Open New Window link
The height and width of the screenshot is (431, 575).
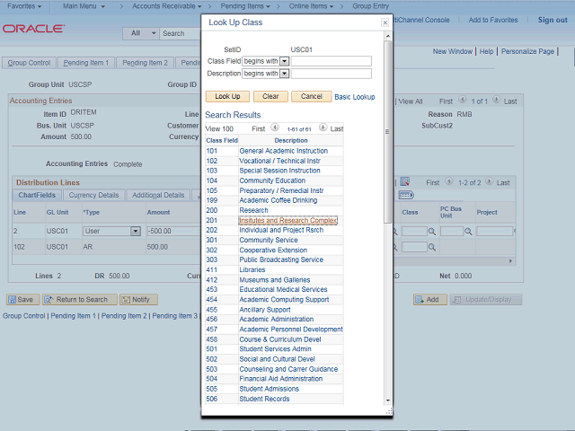coord(452,52)
